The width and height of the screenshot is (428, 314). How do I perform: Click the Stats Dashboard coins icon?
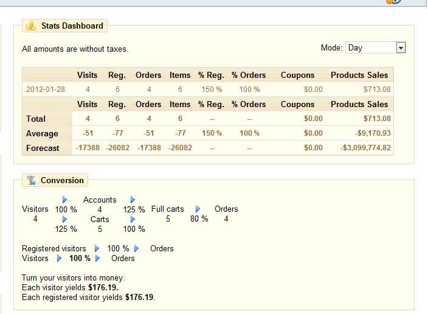30,26
